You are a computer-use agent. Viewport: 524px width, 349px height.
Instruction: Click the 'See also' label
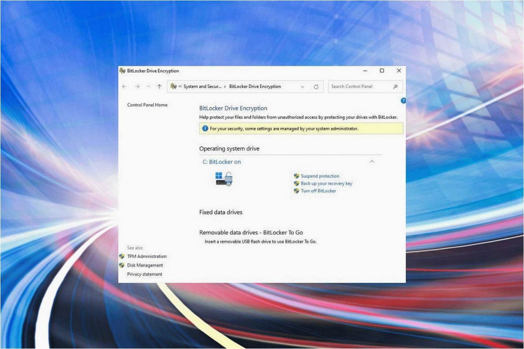point(135,248)
